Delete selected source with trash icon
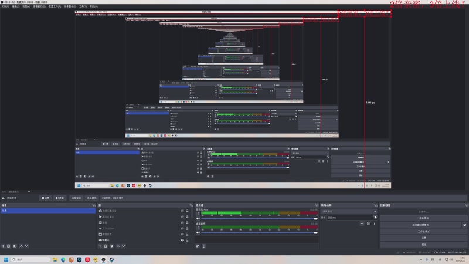469x264 pixels. pos(106,246)
